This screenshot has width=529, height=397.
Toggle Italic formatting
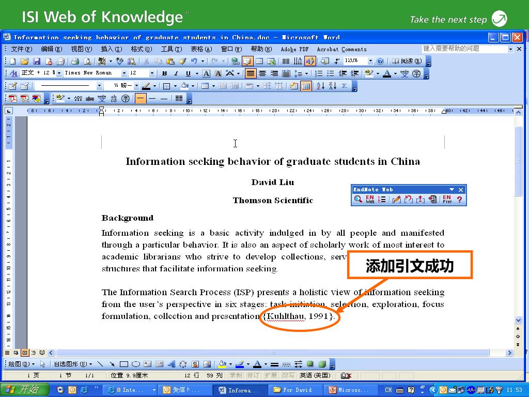tap(176, 73)
